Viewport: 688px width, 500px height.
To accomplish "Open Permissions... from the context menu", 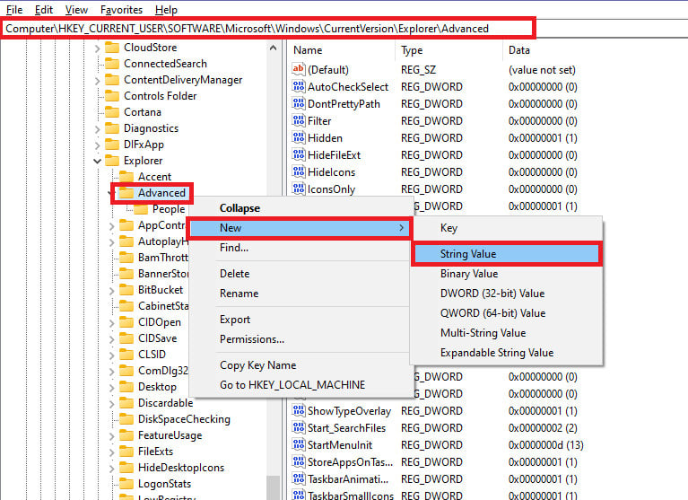I will [x=301, y=339].
